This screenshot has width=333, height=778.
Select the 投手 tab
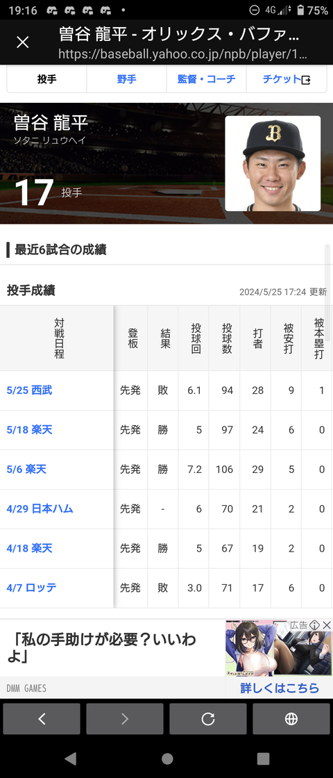point(46,79)
